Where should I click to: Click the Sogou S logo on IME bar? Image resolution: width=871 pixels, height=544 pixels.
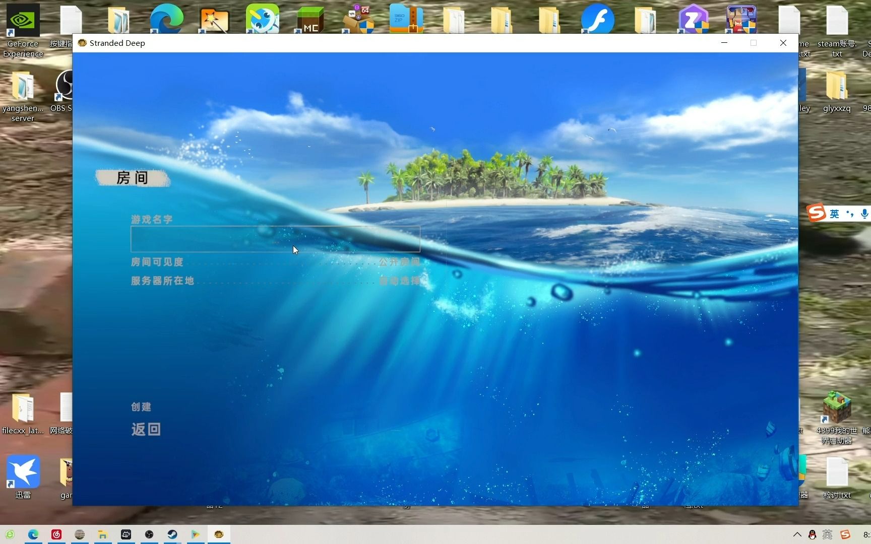pyautogui.click(x=817, y=213)
